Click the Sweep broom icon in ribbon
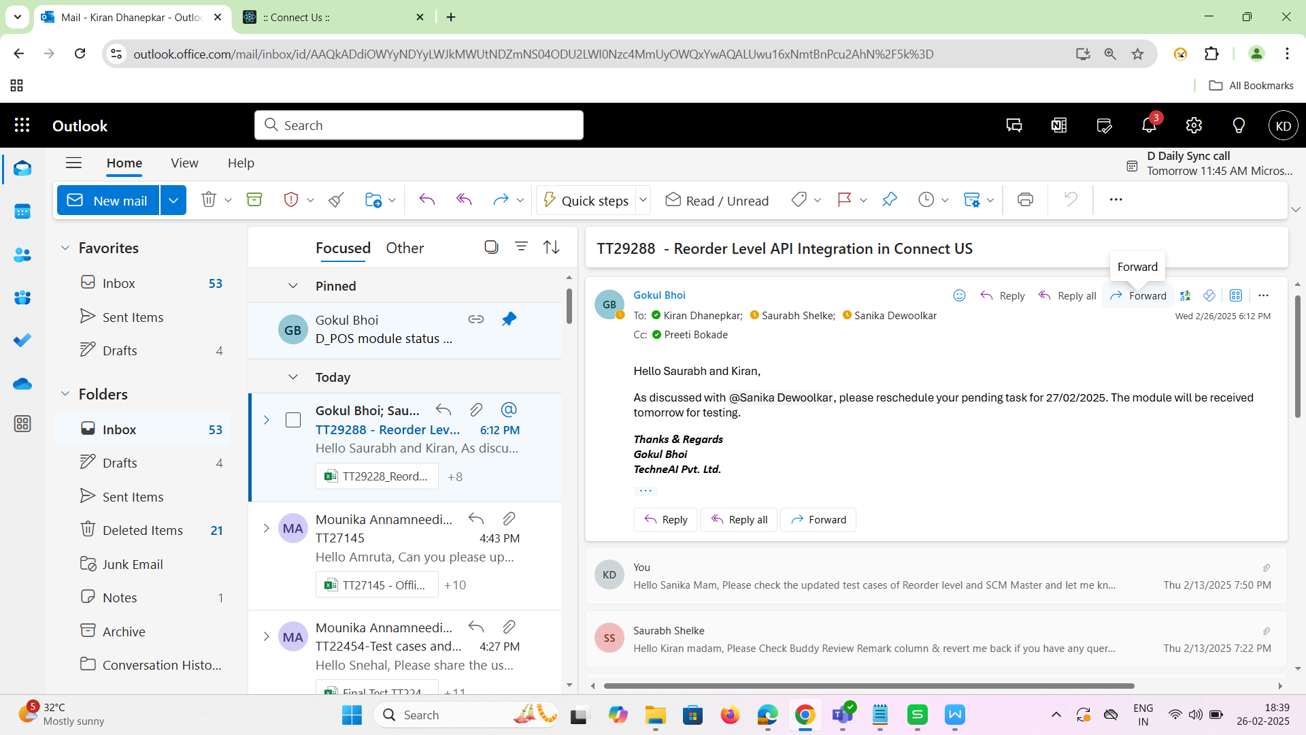The image size is (1306, 735). [x=336, y=200]
